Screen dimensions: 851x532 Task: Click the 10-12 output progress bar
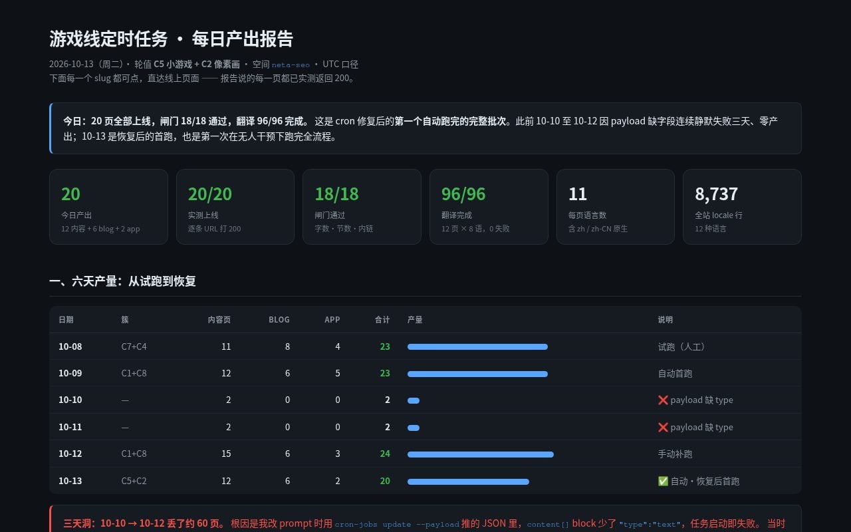coord(481,455)
